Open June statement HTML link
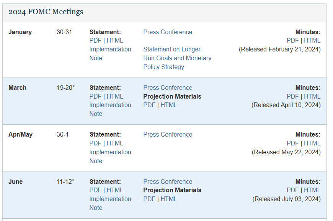Viewport: 333px width, 221px height. point(115,190)
